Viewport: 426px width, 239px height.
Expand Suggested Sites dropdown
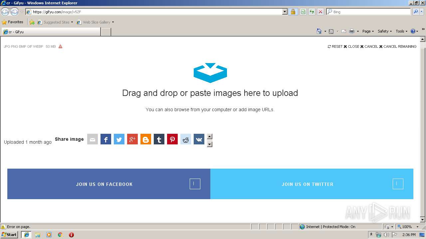click(x=72, y=22)
